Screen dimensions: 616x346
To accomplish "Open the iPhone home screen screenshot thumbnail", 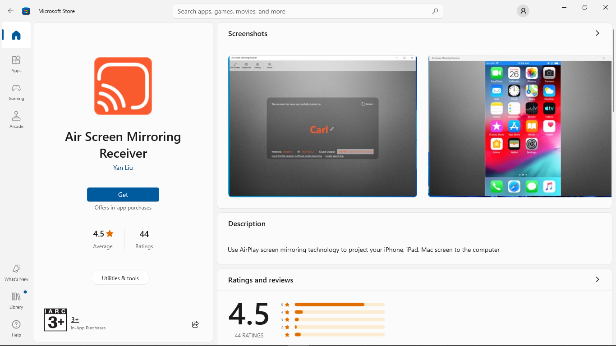I will pyautogui.click(x=519, y=126).
